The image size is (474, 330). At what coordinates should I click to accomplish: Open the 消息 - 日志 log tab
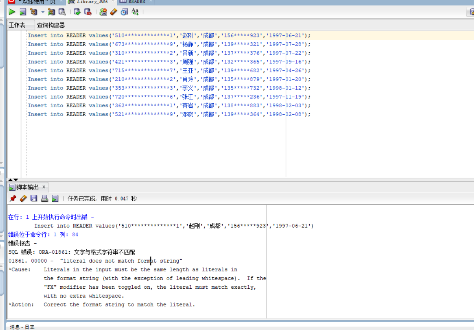(x=22, y=327)
